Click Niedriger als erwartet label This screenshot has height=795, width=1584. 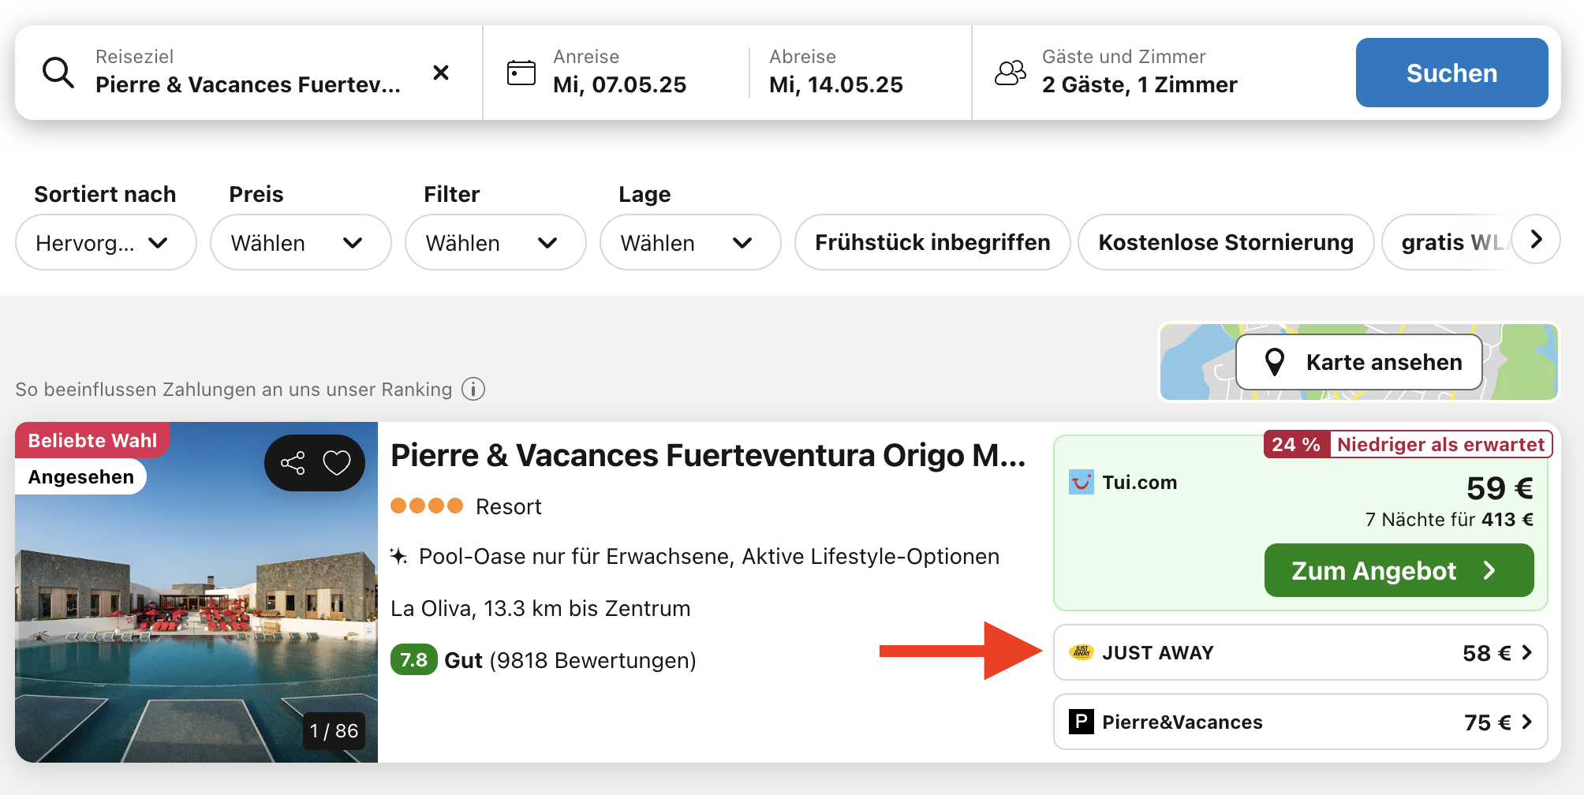click(x=1440, y=444)
